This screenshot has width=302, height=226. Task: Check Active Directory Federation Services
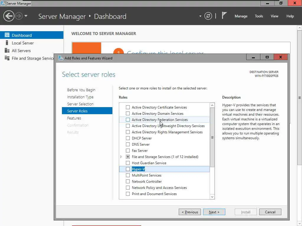[128, 119]
